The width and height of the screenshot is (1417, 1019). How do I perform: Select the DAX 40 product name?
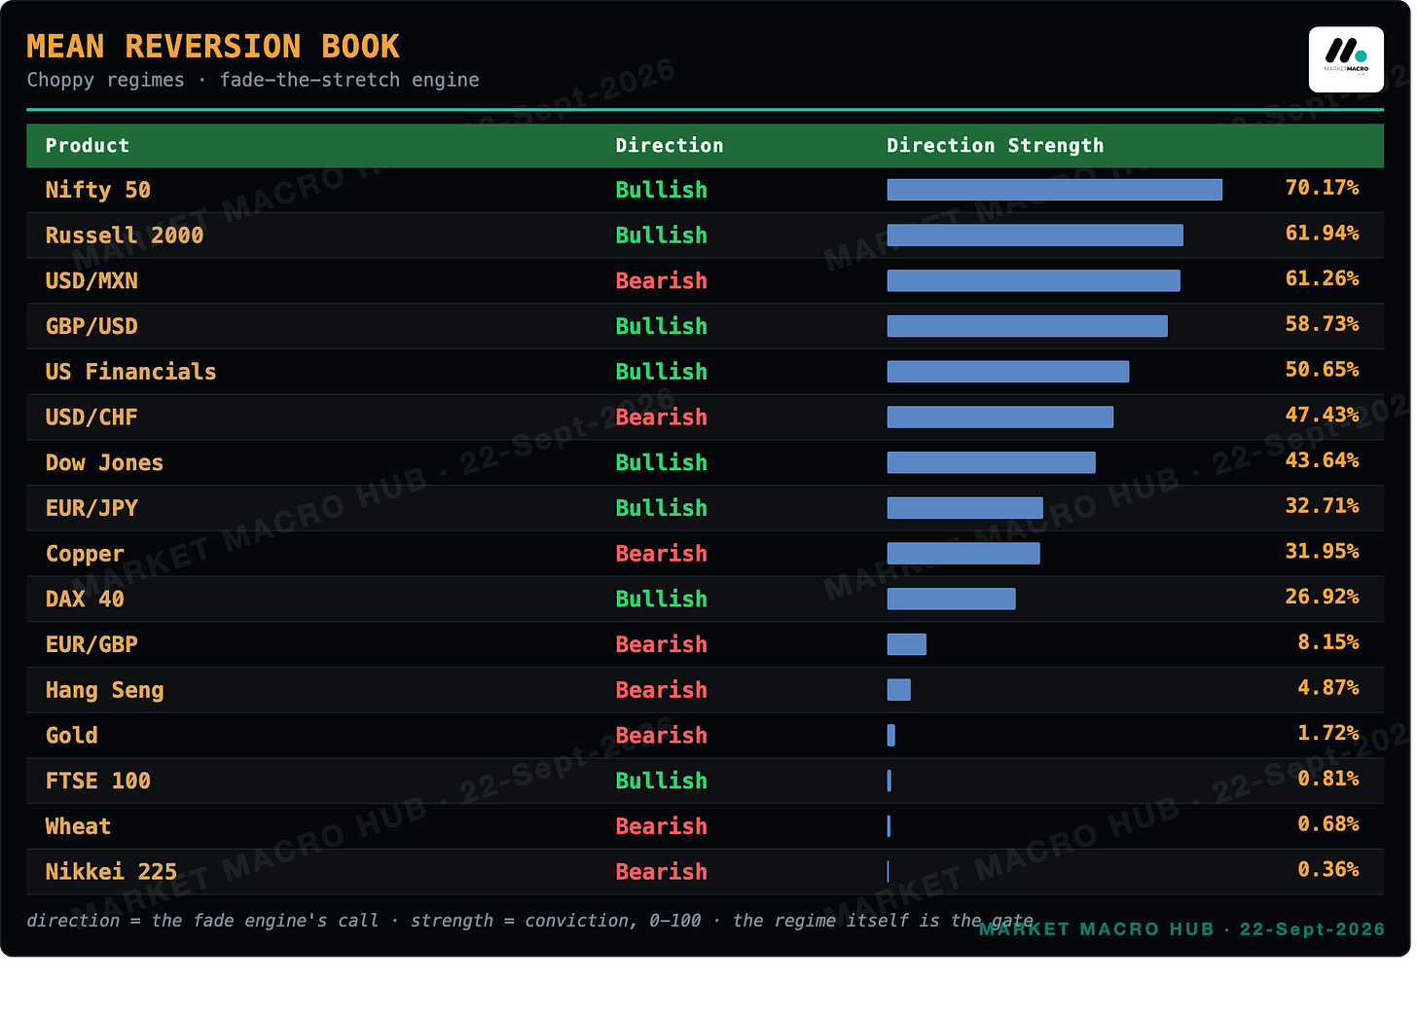[85, 600]
